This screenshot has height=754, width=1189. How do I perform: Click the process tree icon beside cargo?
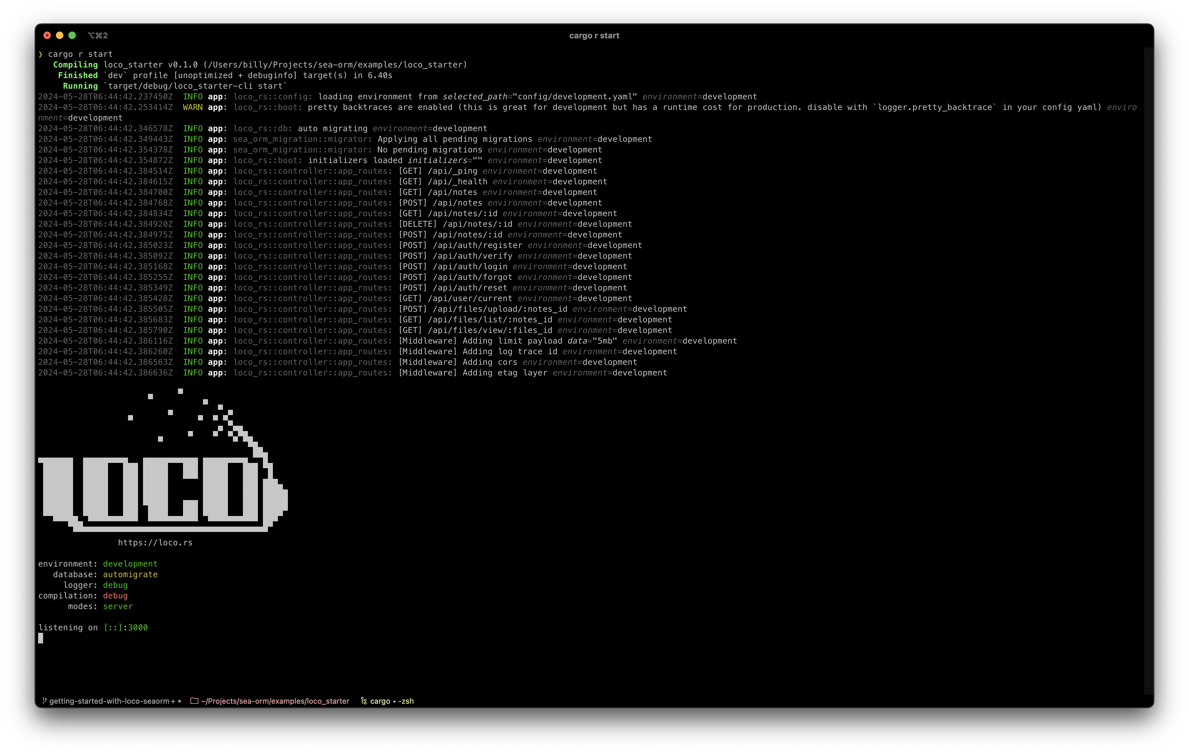[x=364, y=701]
